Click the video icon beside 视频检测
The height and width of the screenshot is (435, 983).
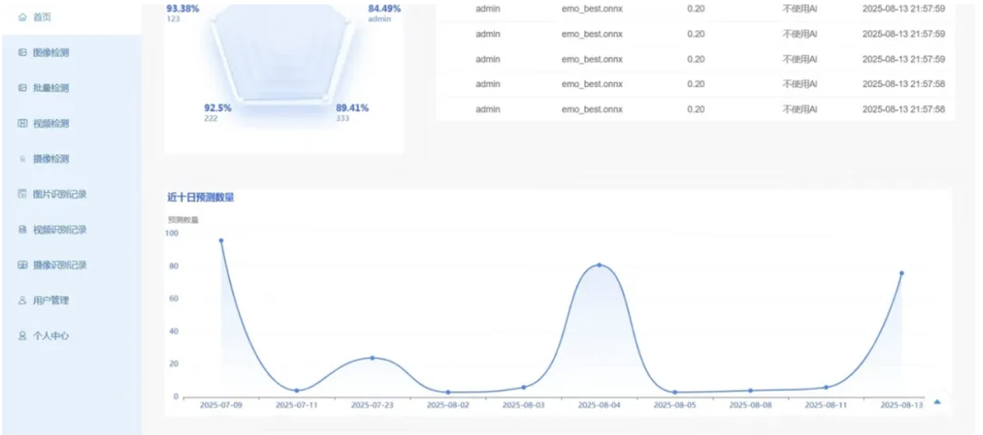(x=22, y=123)
